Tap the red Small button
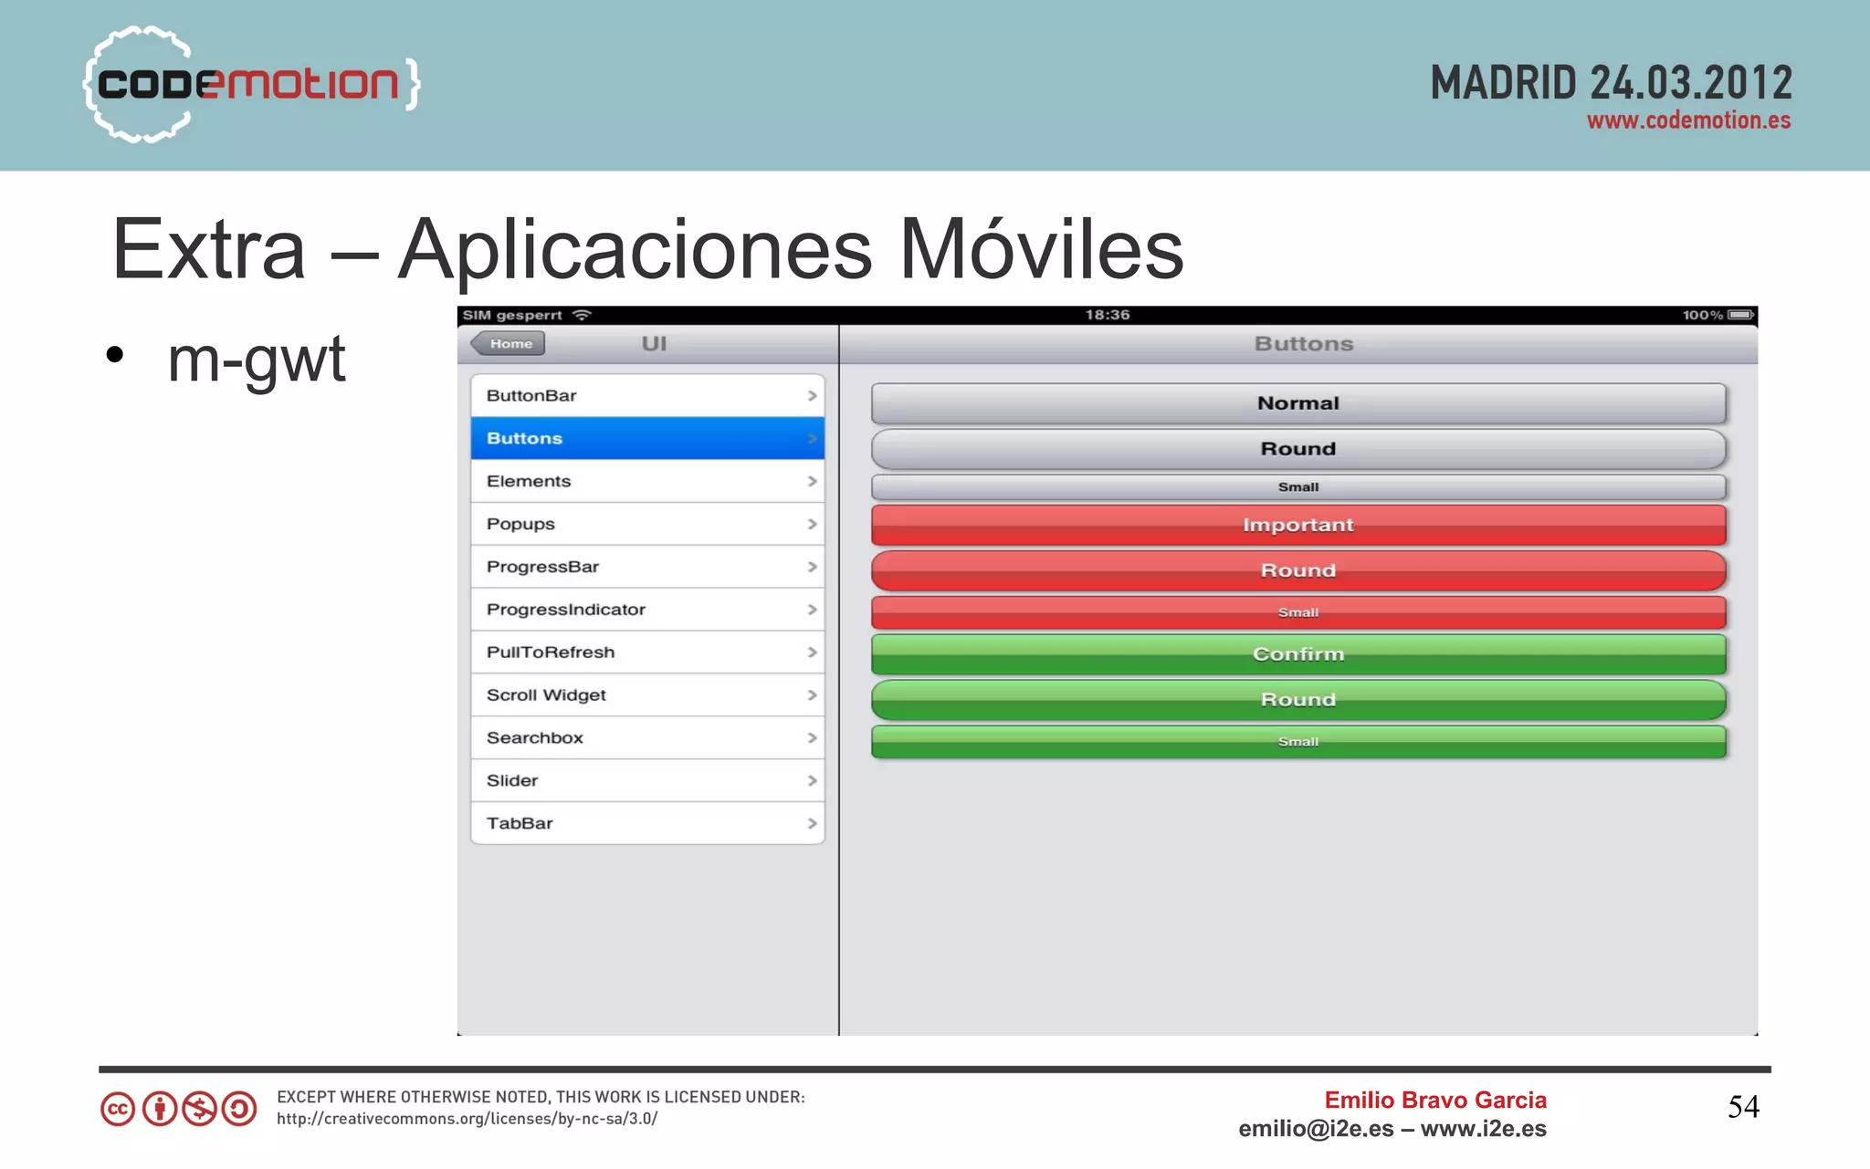 tap(1298, 612)
